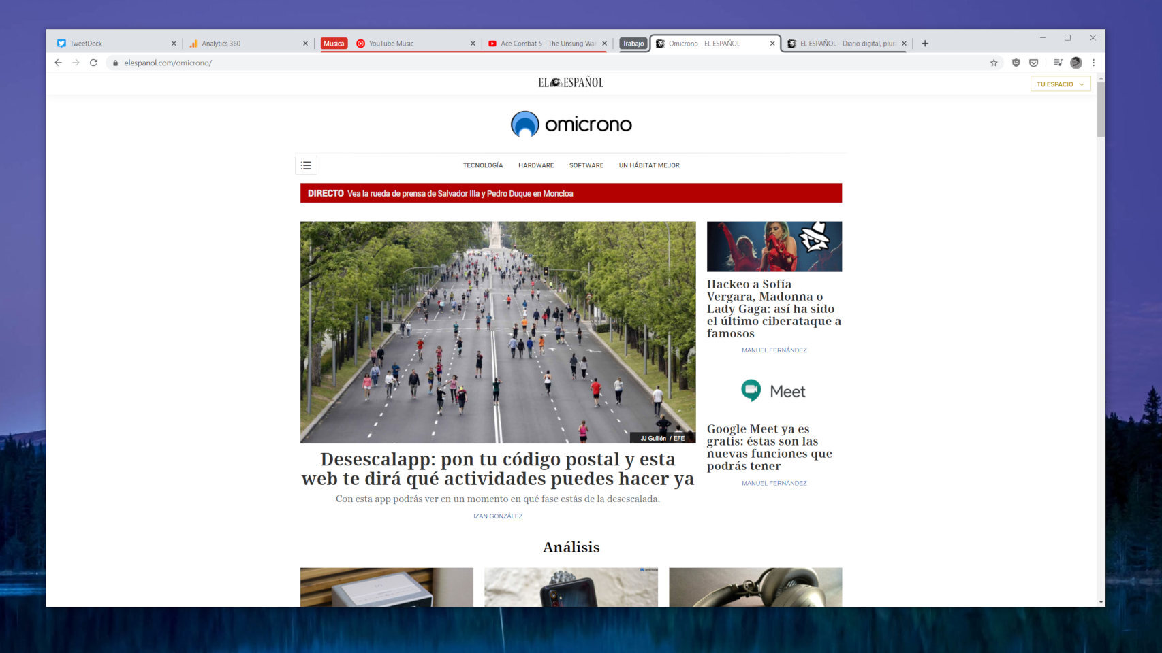The width and height of the screenshot is (1162, 653).
Task: Reload the page with refresh icon
Action: point(93,63)
